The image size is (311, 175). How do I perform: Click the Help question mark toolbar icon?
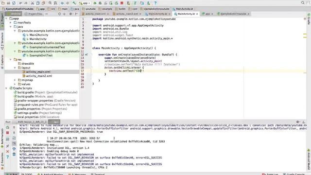pos(155,3)
